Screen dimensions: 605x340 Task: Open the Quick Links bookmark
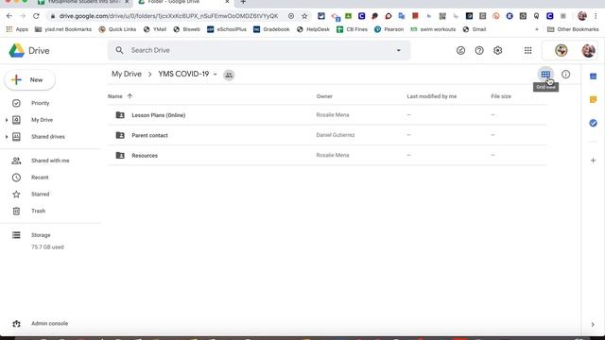(x=117, y=29)
